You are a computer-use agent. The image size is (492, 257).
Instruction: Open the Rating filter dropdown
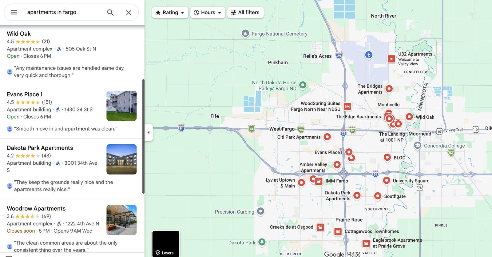[x=170, y=13]
